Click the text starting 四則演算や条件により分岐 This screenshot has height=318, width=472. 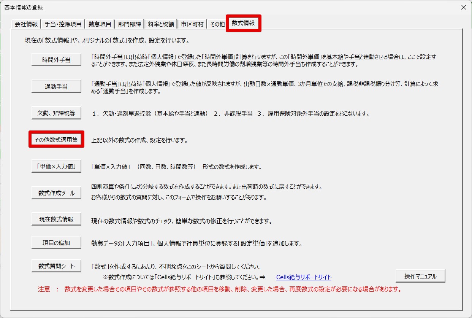point(207,187)
